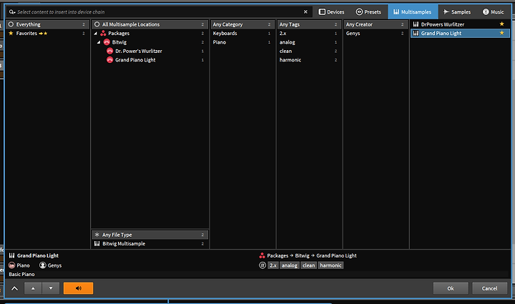
Task: Click the Bitwig package icon
Action: click(107, 42)
